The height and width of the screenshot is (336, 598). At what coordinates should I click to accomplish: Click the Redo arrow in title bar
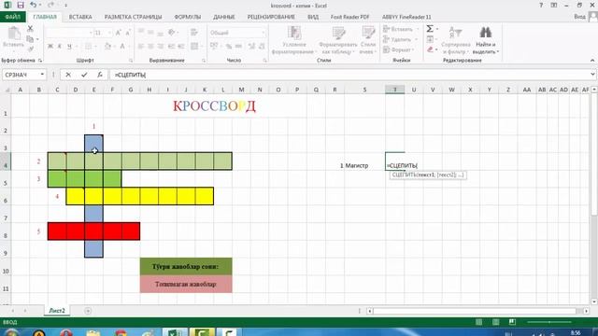pos(50,5)
